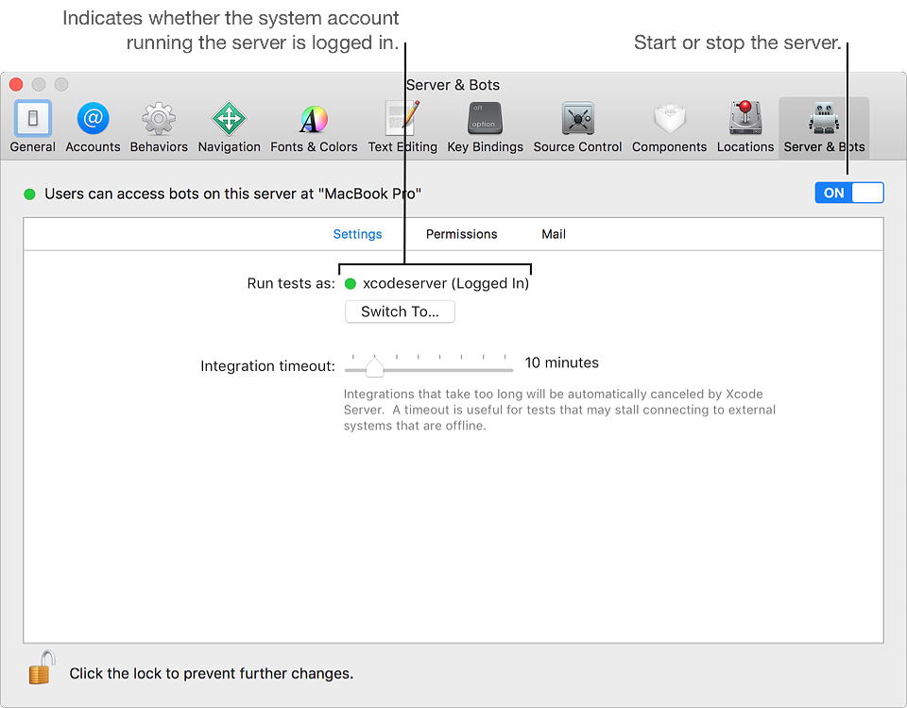The image size is (907, 708).
Task: Open the Key Bindings preferences pane
Action: pos(485,127)
